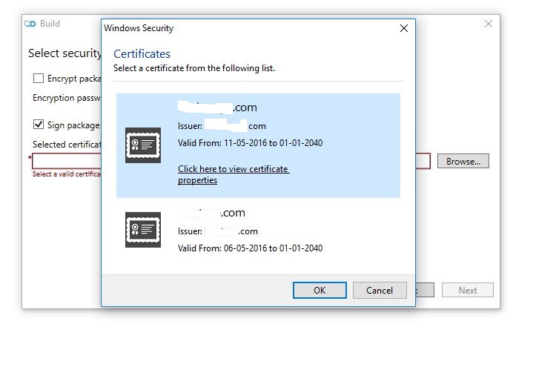Click the Build window title bar icon
533x367 pixels.
(30, 24)
